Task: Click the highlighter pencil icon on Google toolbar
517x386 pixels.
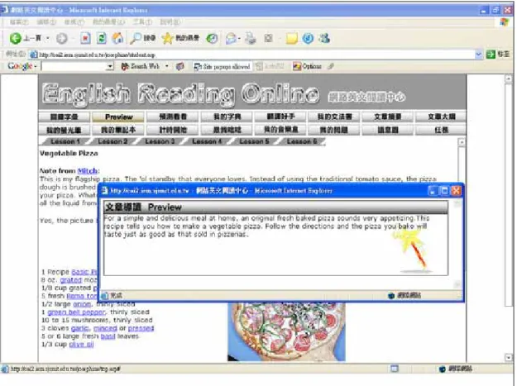Action: [331, 66]
